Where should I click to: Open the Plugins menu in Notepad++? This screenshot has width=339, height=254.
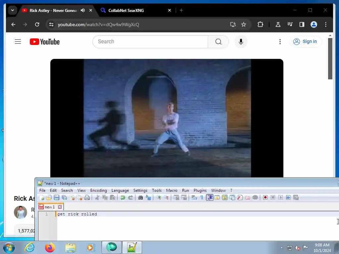[x=200, y=190]
